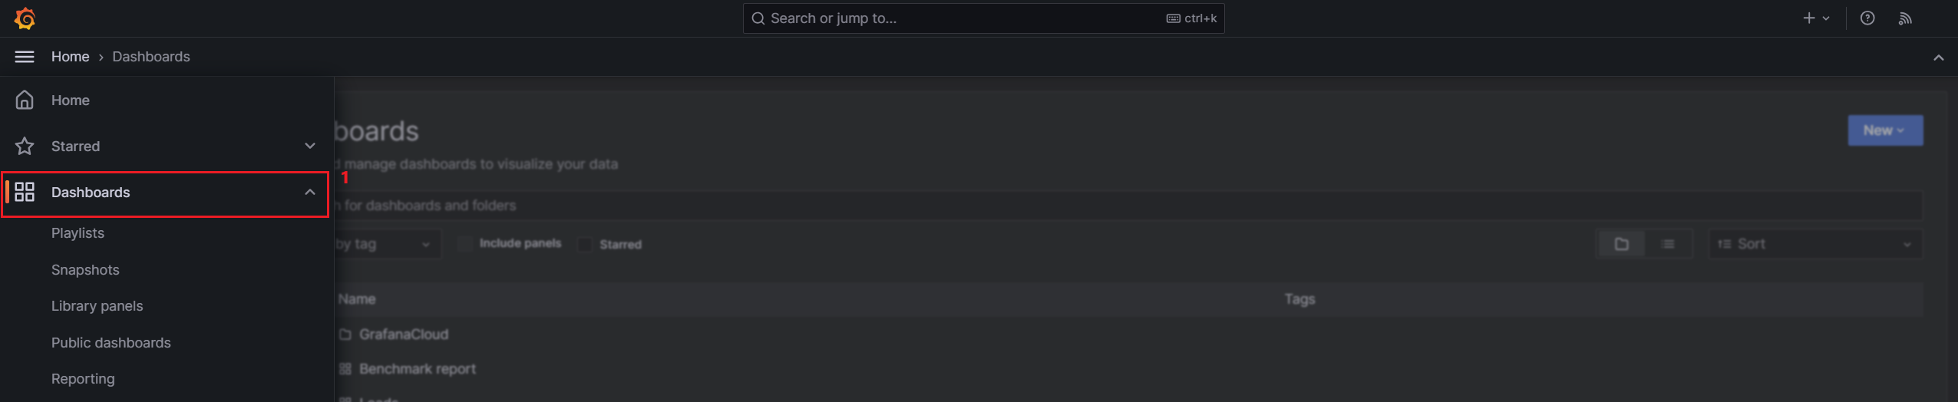Open the news feed RSS icon
The height and width of the screenshot is (402, 1958).
click(1905, 18)
